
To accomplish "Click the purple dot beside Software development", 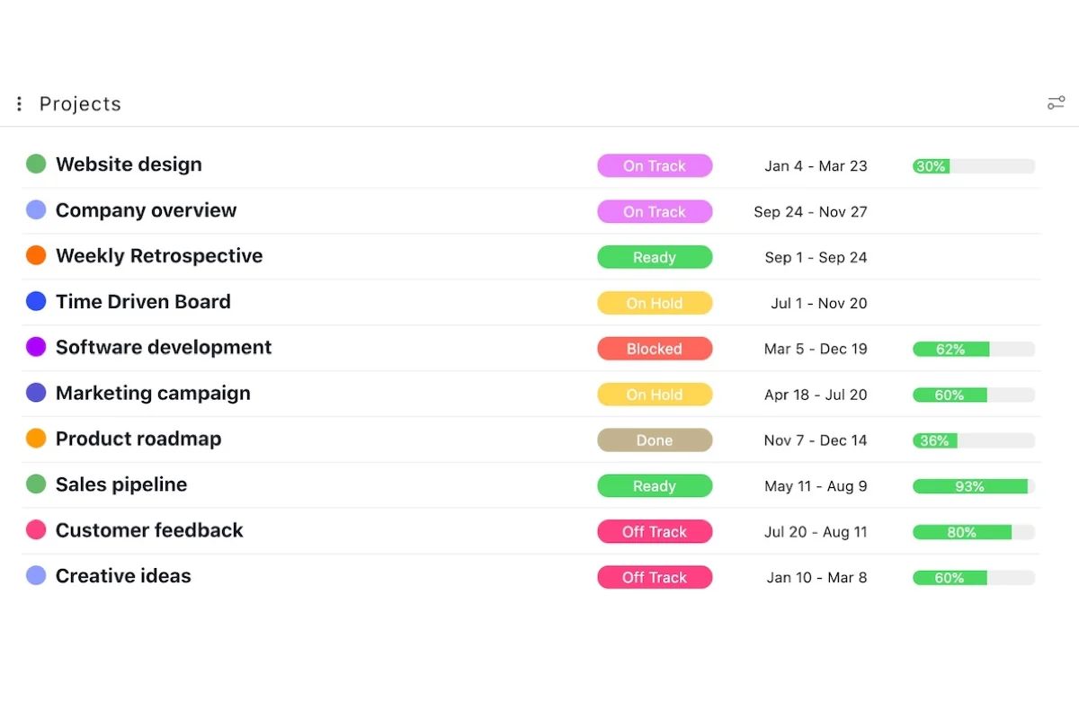I will pos(36,347).
